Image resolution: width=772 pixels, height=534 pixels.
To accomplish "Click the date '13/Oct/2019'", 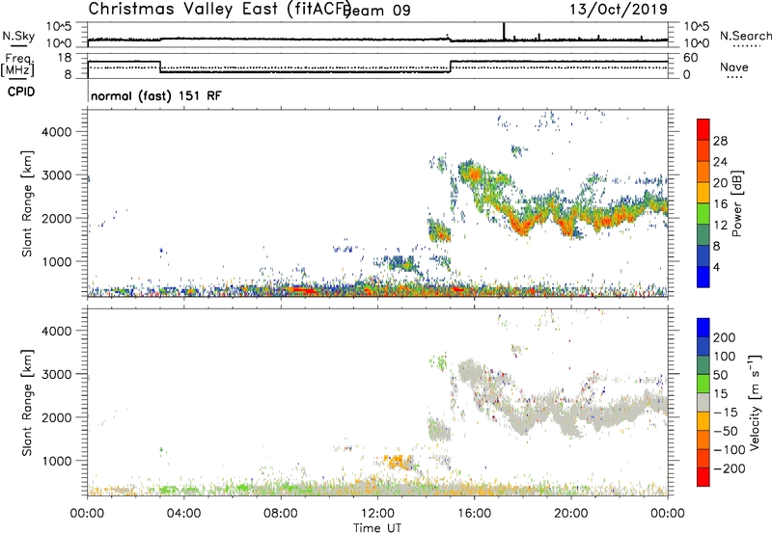I will click(x=619, y=10).
